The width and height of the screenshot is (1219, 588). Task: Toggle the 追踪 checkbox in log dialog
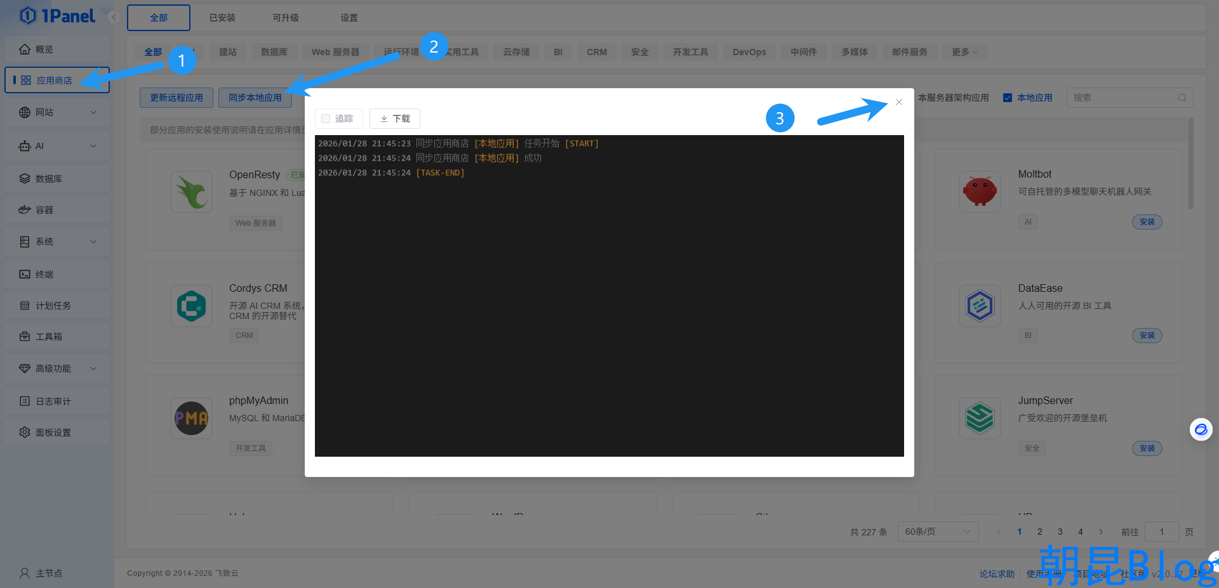tap(326, 119)
